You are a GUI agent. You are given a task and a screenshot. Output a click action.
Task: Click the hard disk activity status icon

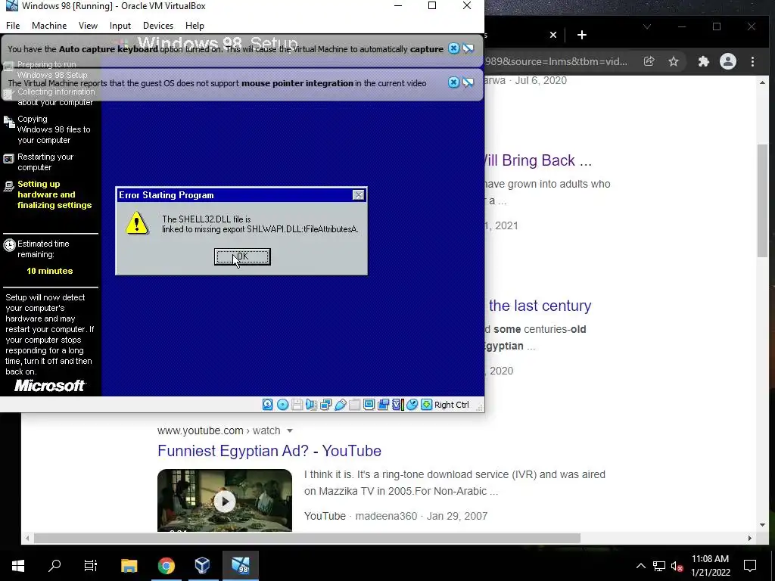click(x=267, y=405)
